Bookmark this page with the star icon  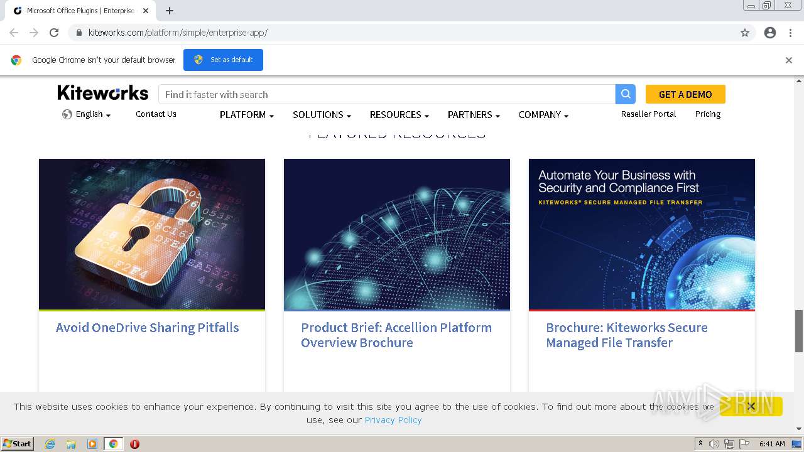pyautogui.click(x=745, y=33)
